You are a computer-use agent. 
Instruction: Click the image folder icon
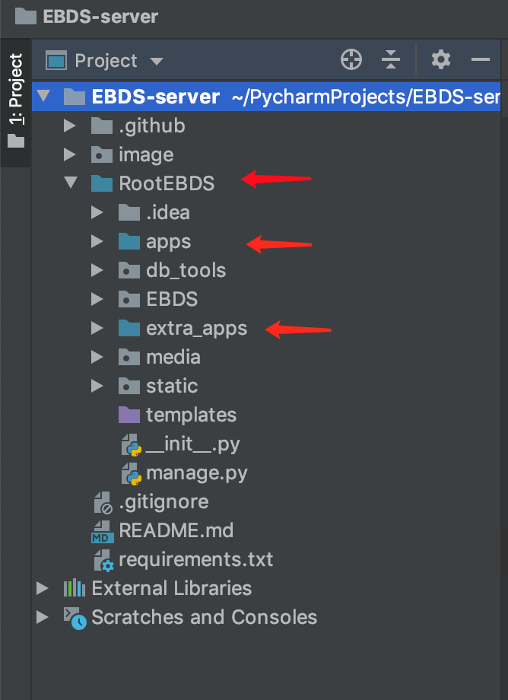(x=102, y=154)
